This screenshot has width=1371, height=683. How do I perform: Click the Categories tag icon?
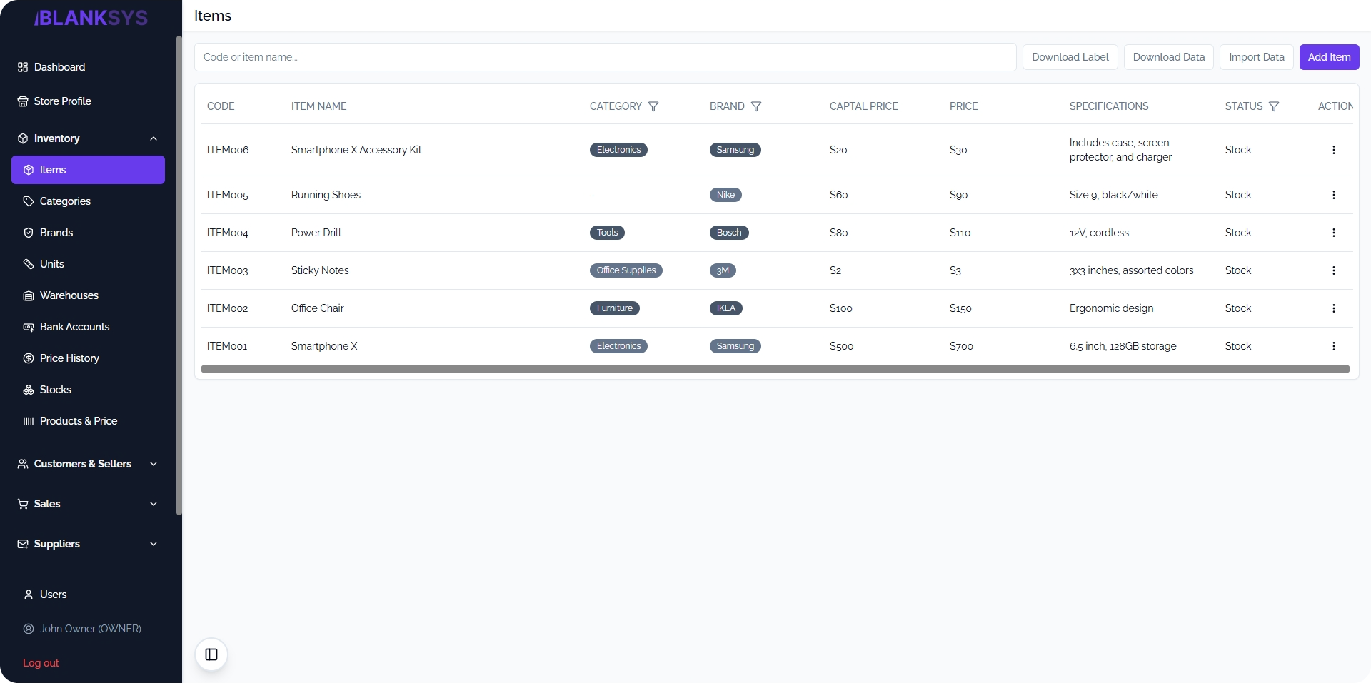point(29,201)
